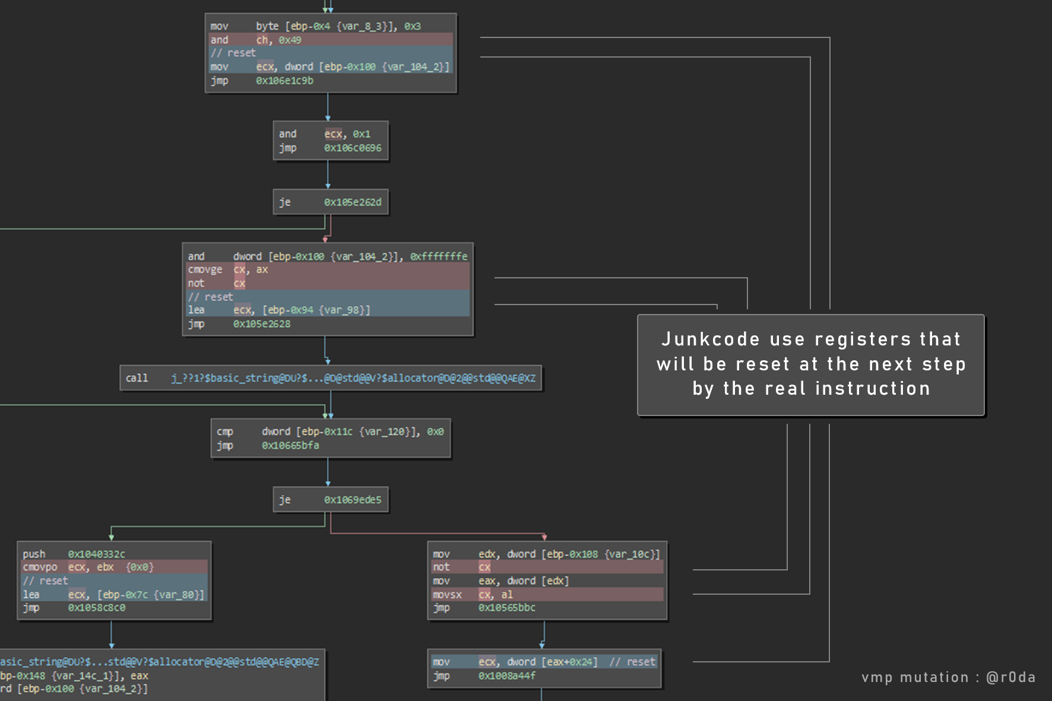
Task: Click the '// reset' comment after 'dword [eax+0x24]'
Action: tap(632, 662)
